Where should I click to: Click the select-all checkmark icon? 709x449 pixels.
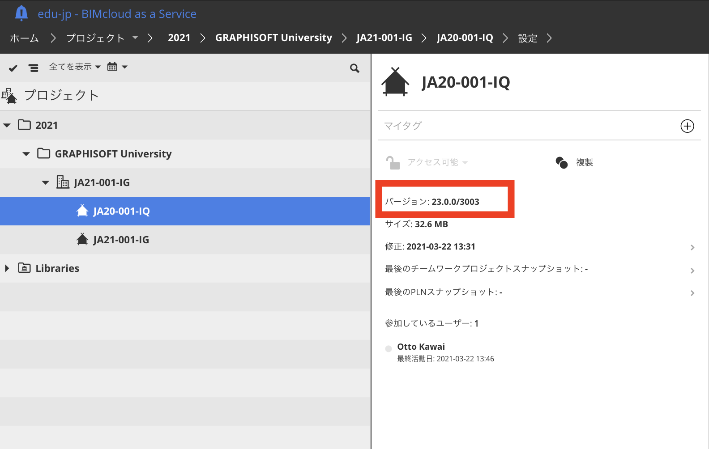(13, 68)
